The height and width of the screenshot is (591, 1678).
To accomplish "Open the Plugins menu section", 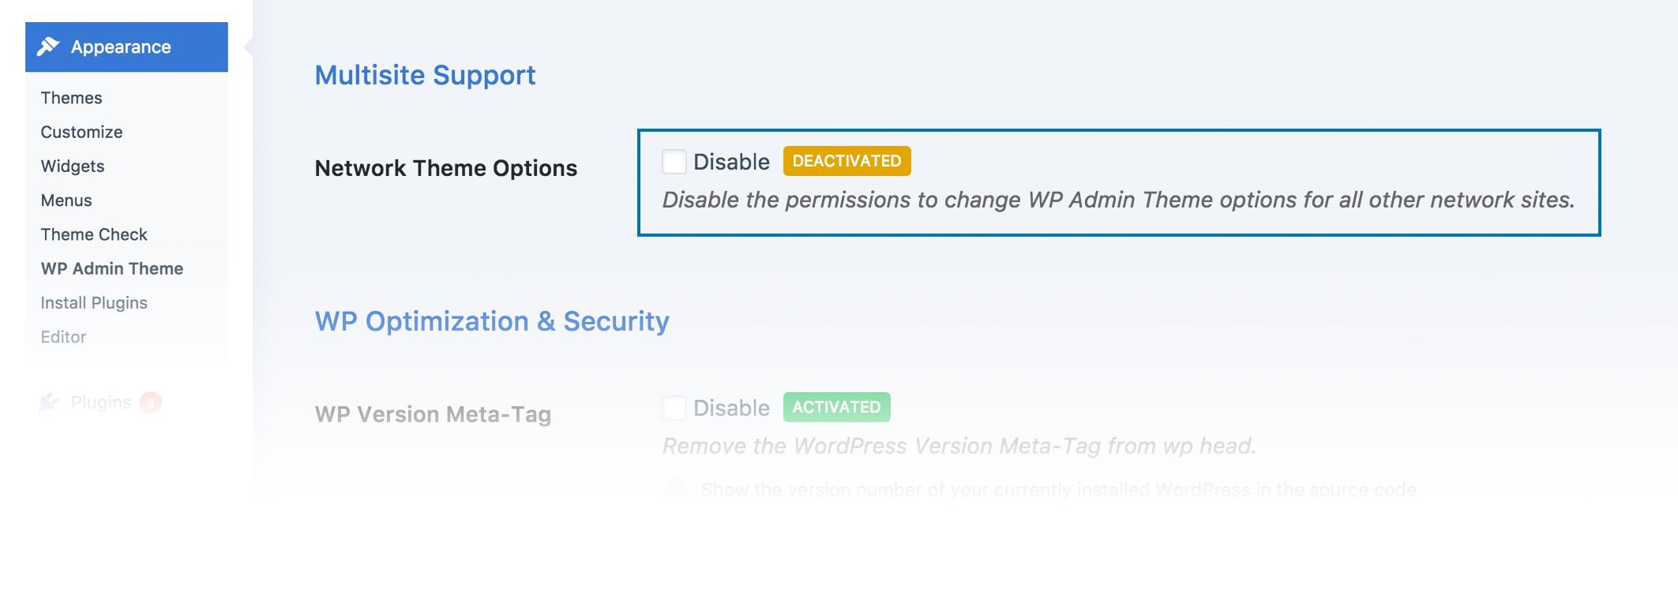I will pyautogui.click(x=101, y=402).
